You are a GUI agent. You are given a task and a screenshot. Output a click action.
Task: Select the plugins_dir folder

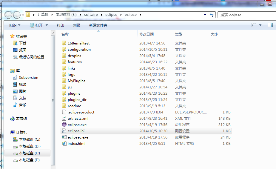(77, 99)
